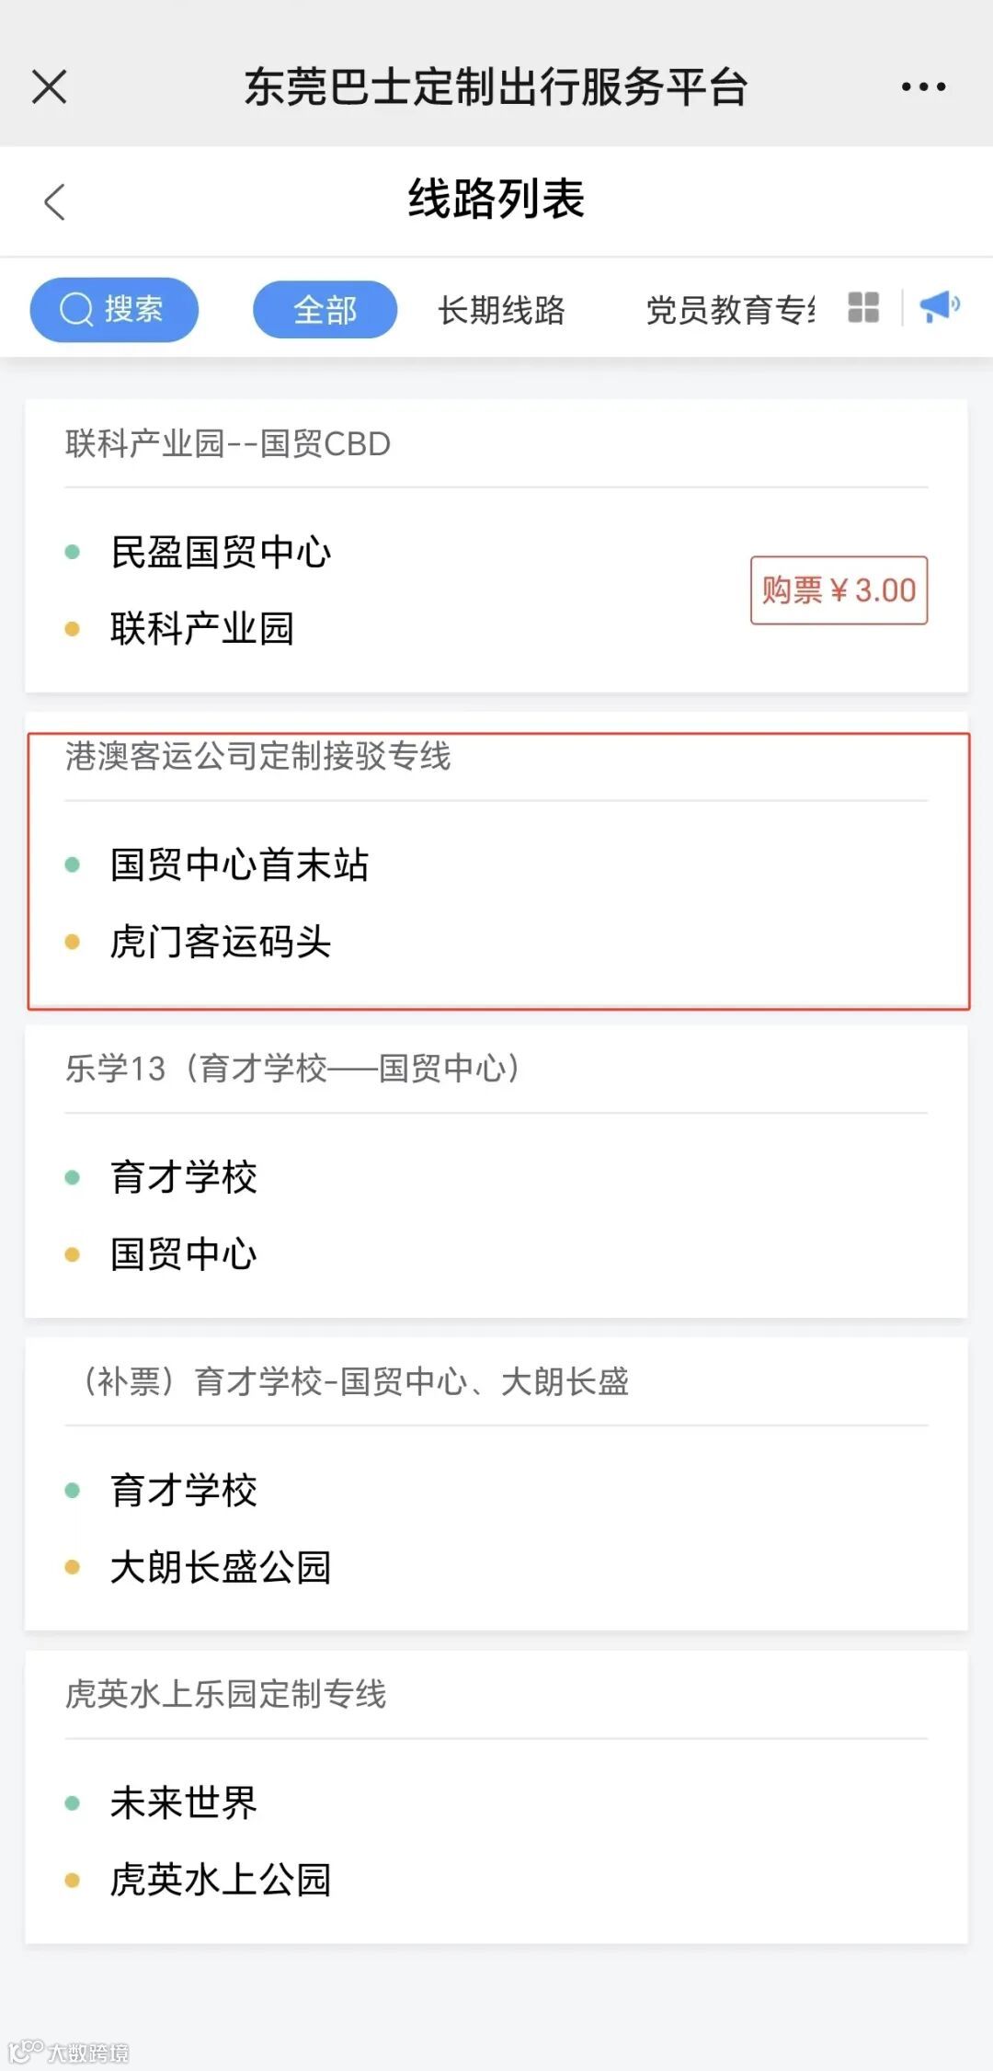This screenshot has height=2071, width=993.
Task: Select the 虎门客运码头 destination stop
Action: point(221,942)
